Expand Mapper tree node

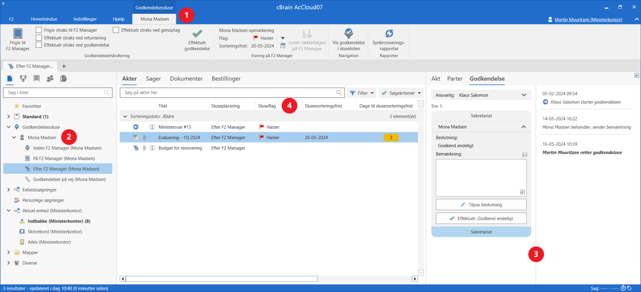[x=9, y=252]
